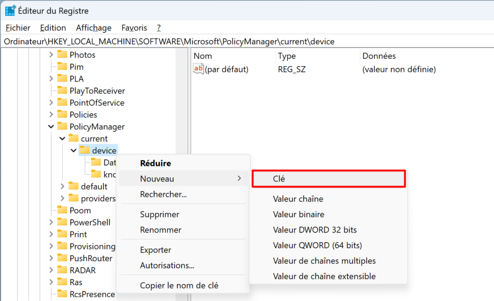Screen dimensions: 494x301
Task: Expand the PowerShell tree node
Action: tap(51, 222)
